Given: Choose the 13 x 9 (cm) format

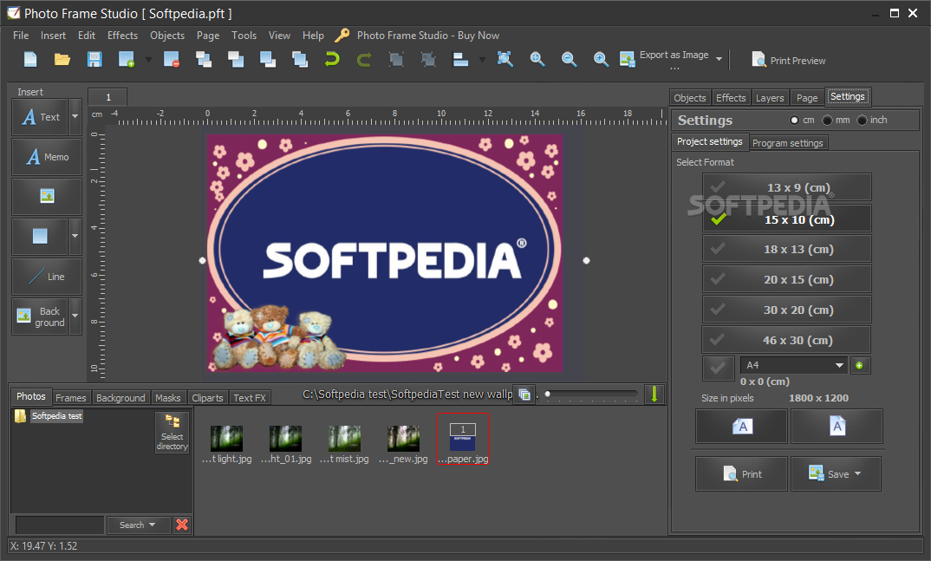Looking at the screenshot, I should click(787, 187).
